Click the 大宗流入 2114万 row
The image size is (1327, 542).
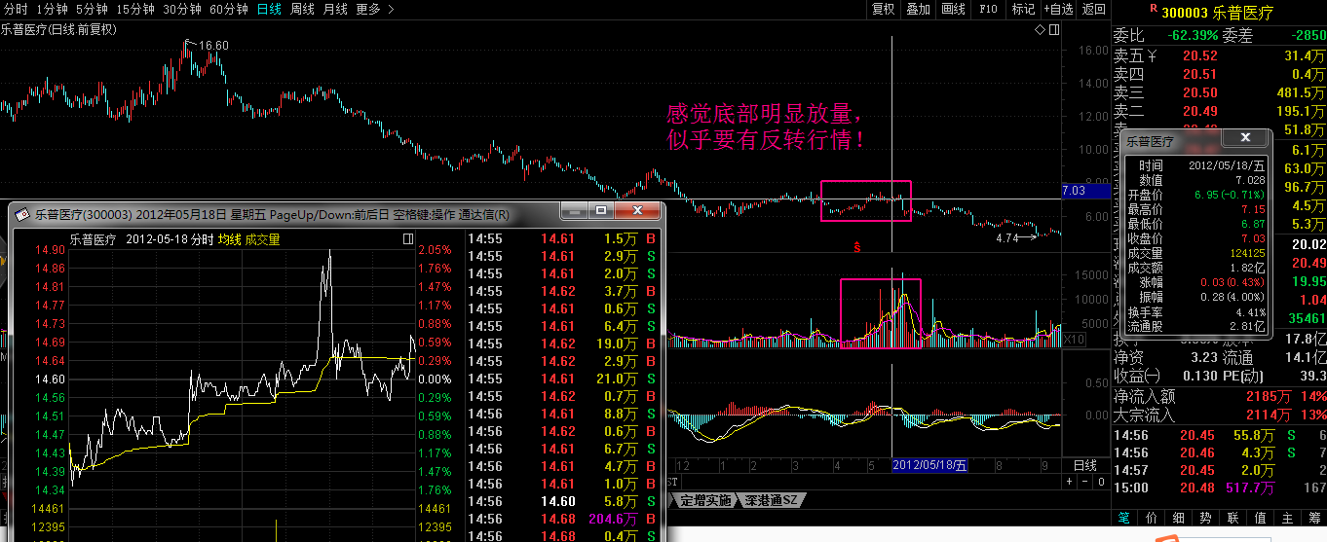pos(1219,416)
